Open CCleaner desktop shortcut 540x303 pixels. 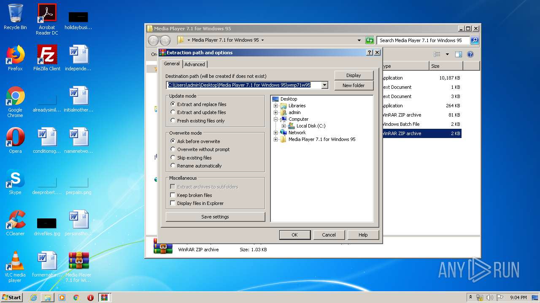click(15, 223)
